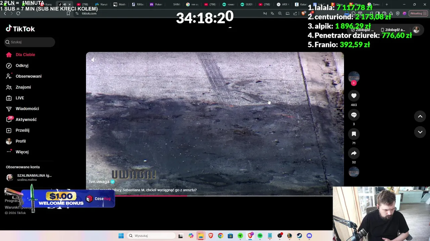Open Spotify from taskbar
Image resolution: width=430 pixels, height=241 pixels.
pyautogui.click(x=260, y=236)
